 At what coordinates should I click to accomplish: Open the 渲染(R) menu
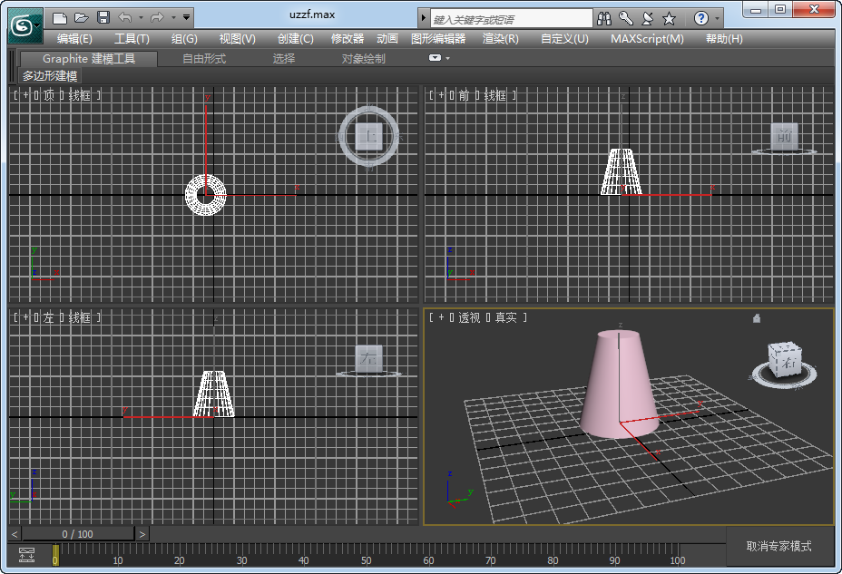(501, 39)
